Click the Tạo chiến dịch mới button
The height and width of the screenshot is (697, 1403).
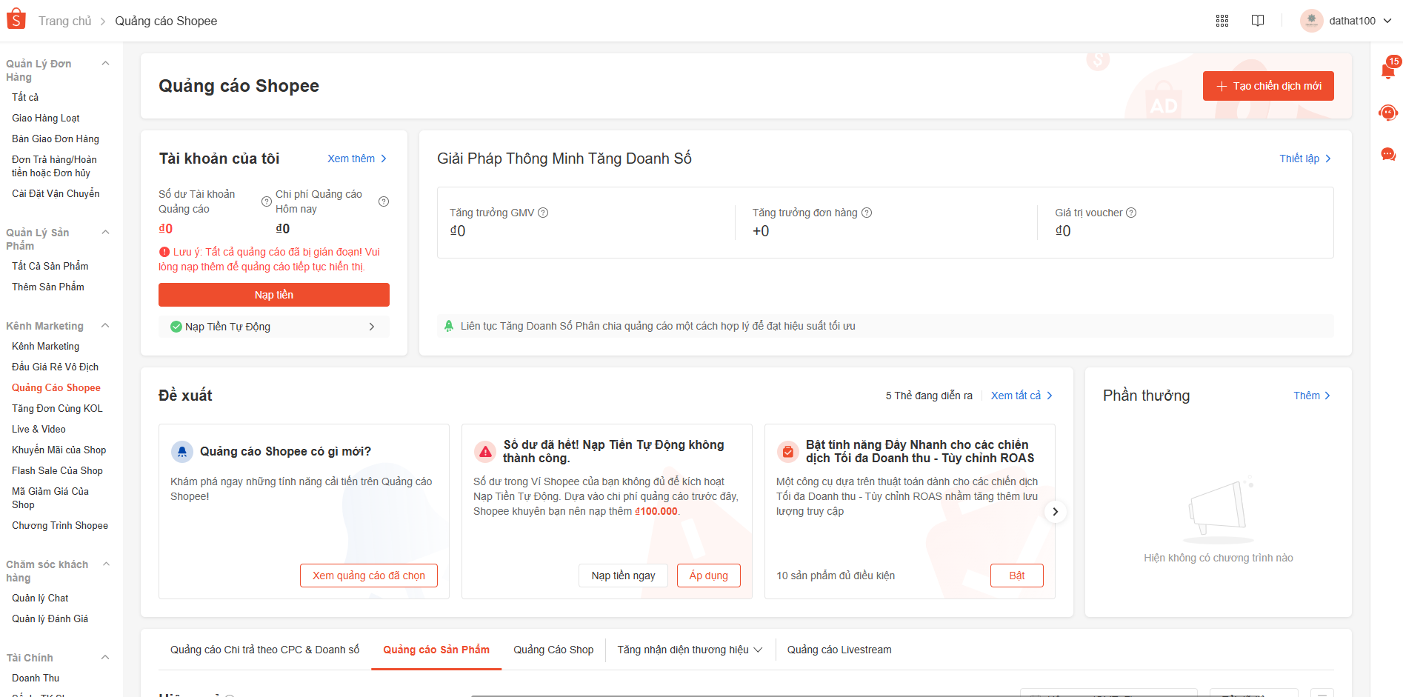pyautogui.click(x=1268, y=86)
